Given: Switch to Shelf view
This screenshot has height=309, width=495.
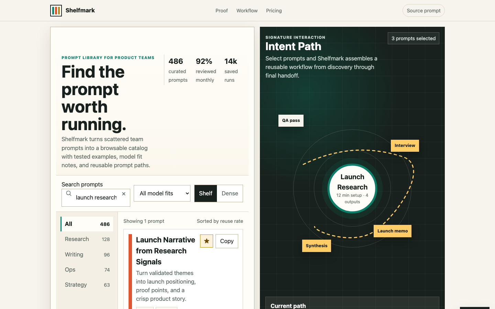Looking at the screenshot, I should pyautogui.click(x=206, y=193).
